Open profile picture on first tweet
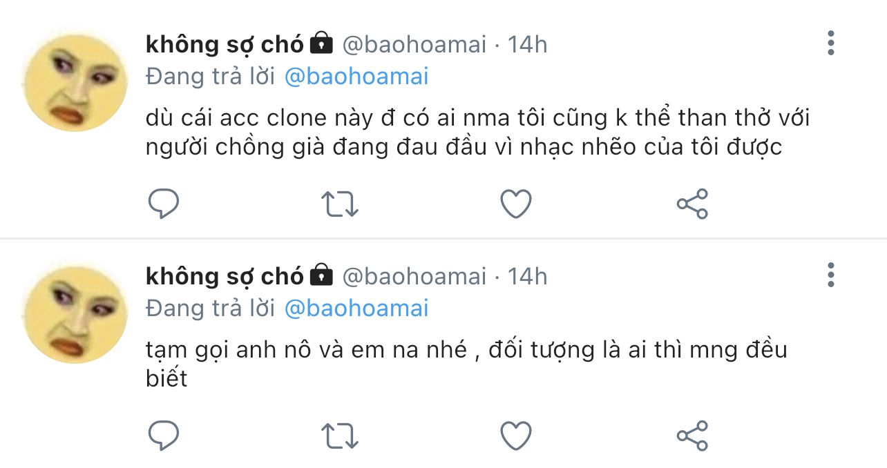 click(x=75, y=82)
